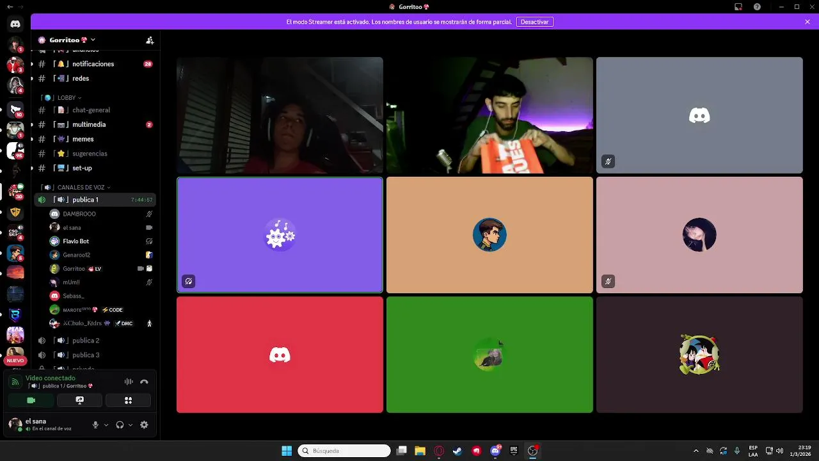Open connection quality signal icon
819x461 pixels.
pyautogui.click(x=15, y=382)
